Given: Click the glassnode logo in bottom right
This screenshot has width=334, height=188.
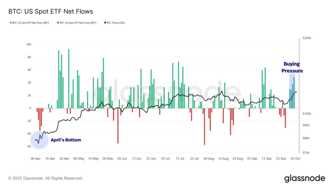Looking at the screenshot, I should (x=304, y=178).
